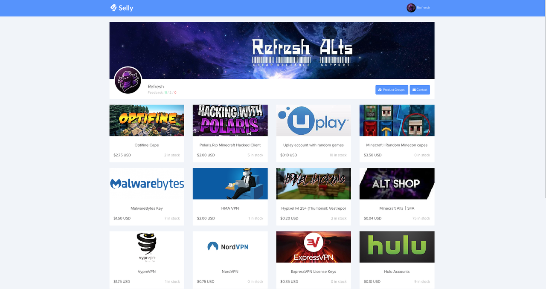Viewport: 546px width, 289px height.
Task: Click the Refresh Alts banner image
Action: coord(272,50)
